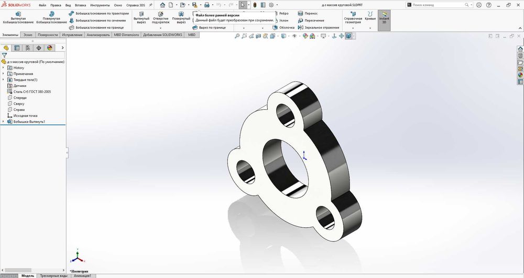The image size is (524, 278).
Task: Click the Edit Appearance color ball in view toolbar
Action: [x=305, y=36]
